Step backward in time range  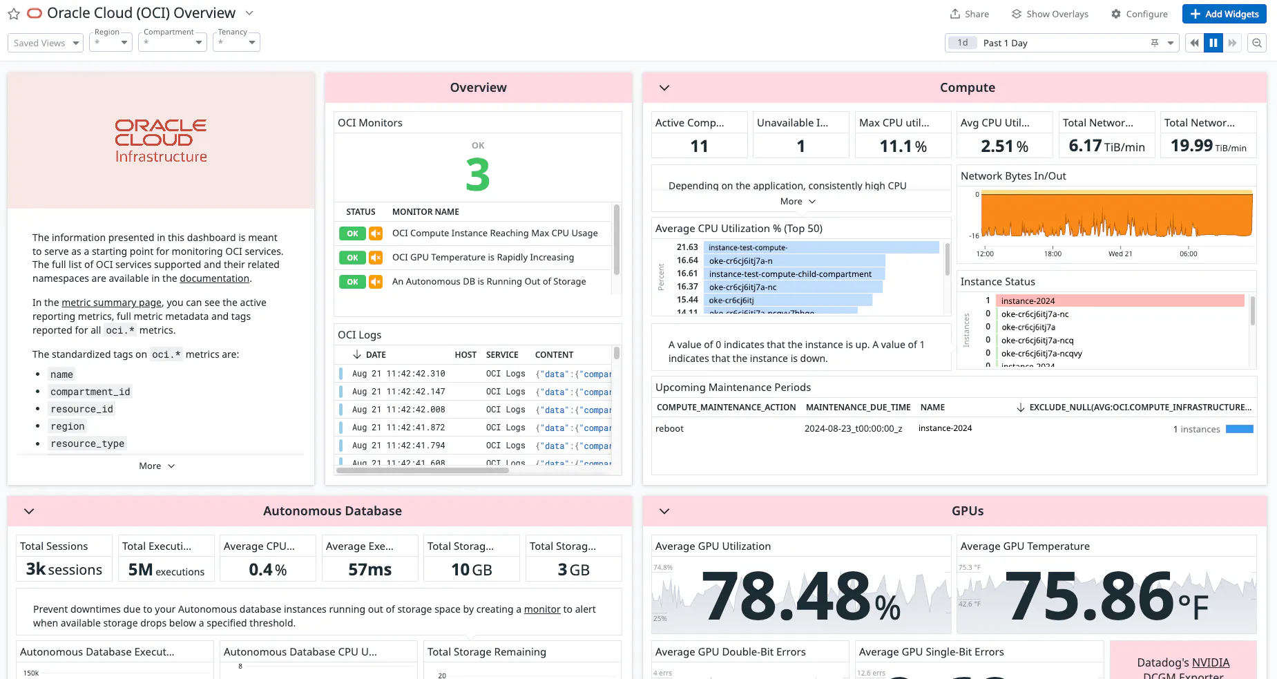(1194, 43)
